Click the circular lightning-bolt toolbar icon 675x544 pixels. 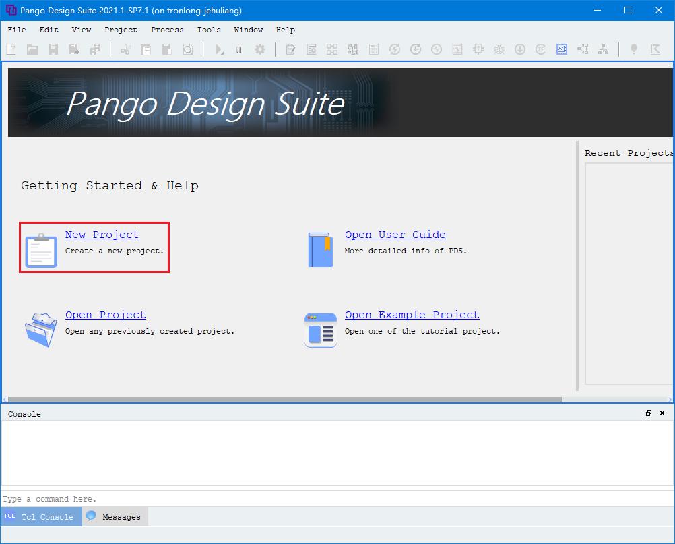395,49
